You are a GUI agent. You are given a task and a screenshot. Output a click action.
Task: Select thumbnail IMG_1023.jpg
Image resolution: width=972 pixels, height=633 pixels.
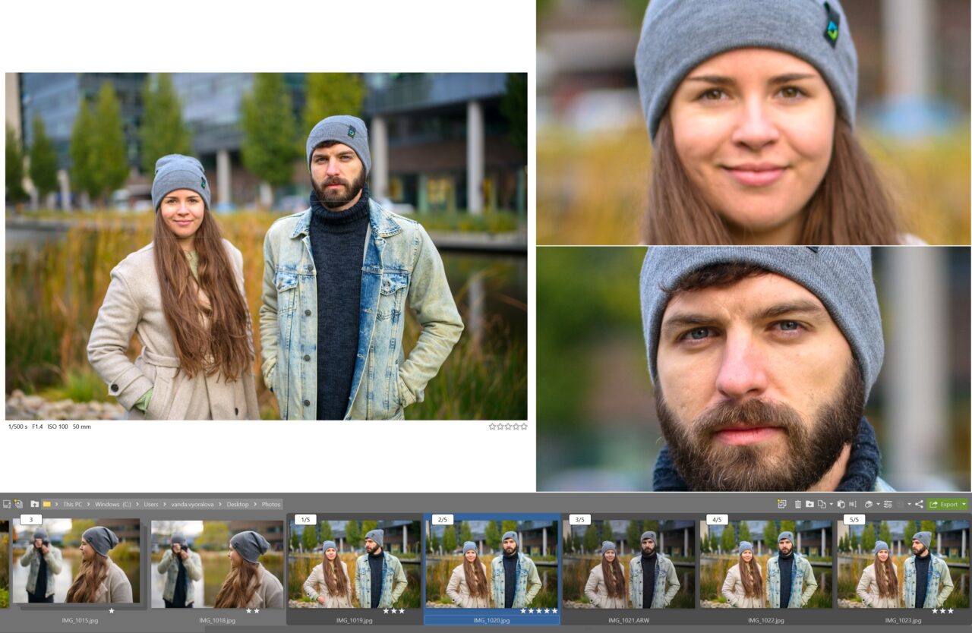click(x=904, y=564)
